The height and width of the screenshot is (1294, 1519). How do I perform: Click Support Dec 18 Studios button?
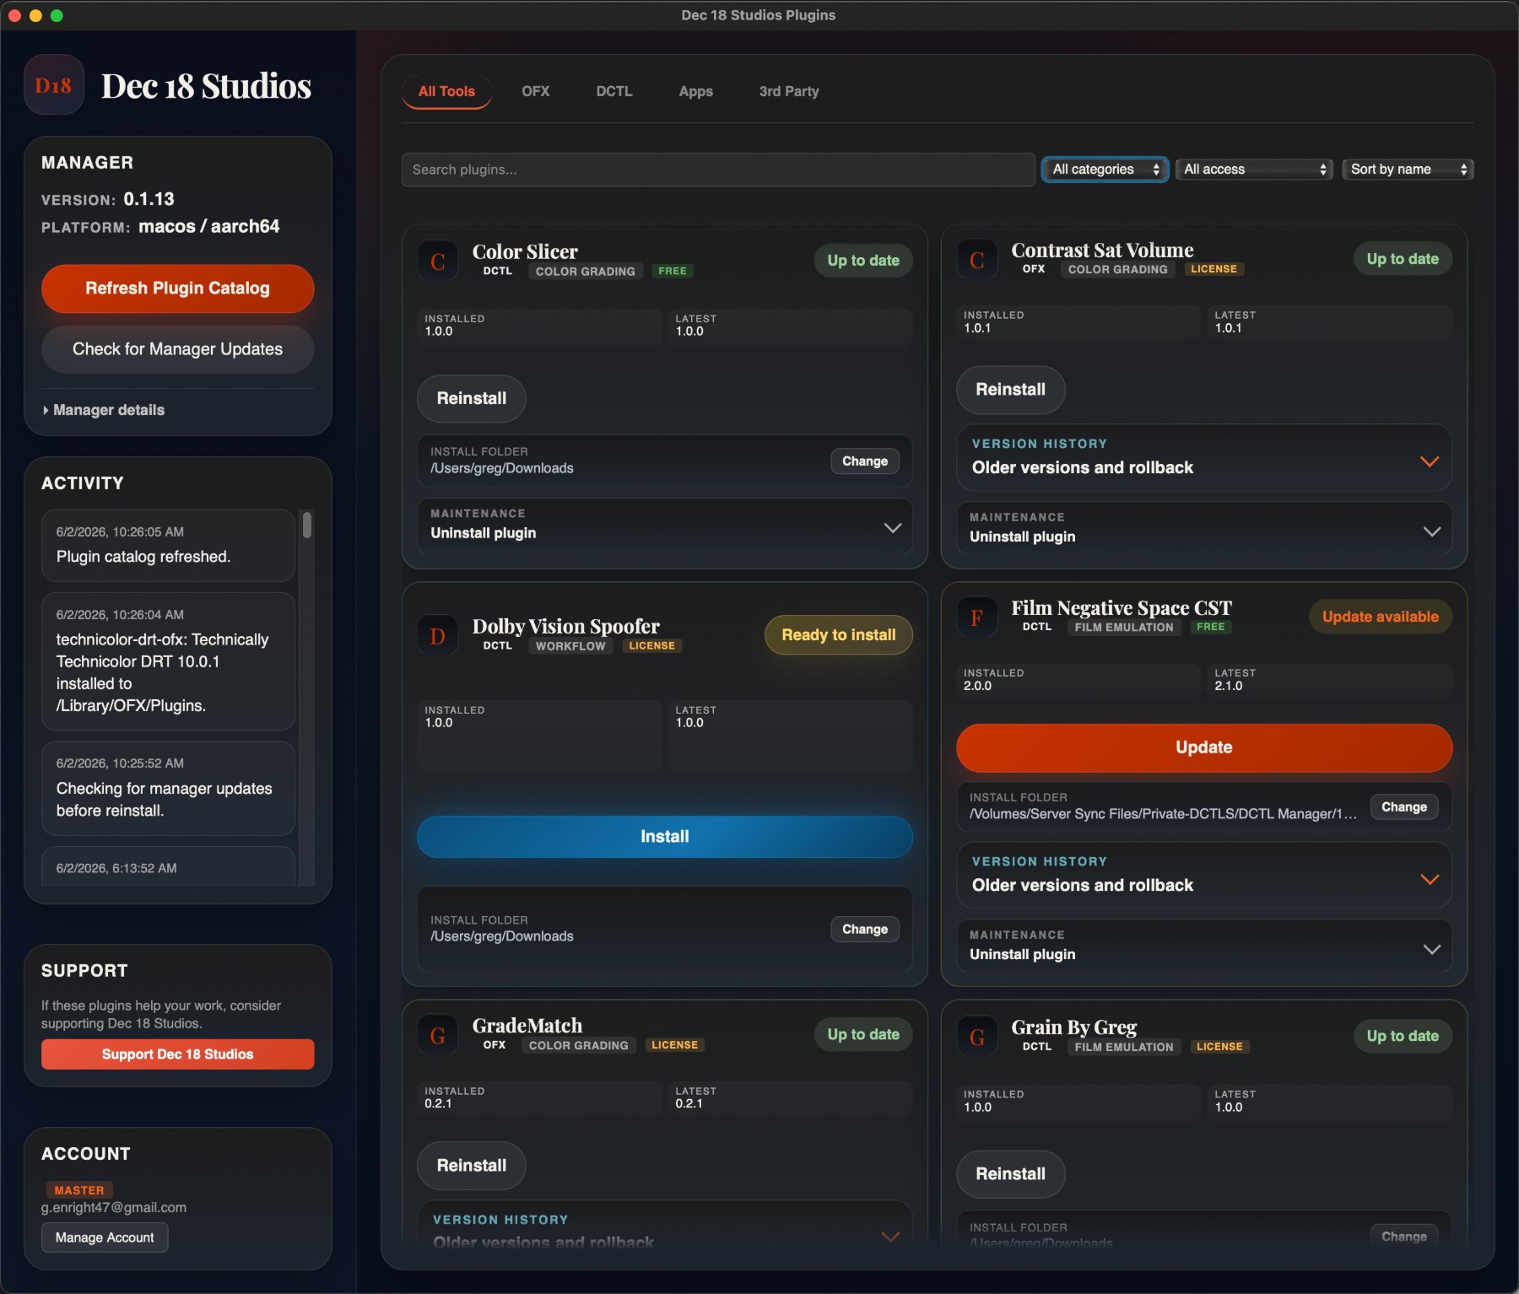pyautogui.click(x=177, y=1054)
